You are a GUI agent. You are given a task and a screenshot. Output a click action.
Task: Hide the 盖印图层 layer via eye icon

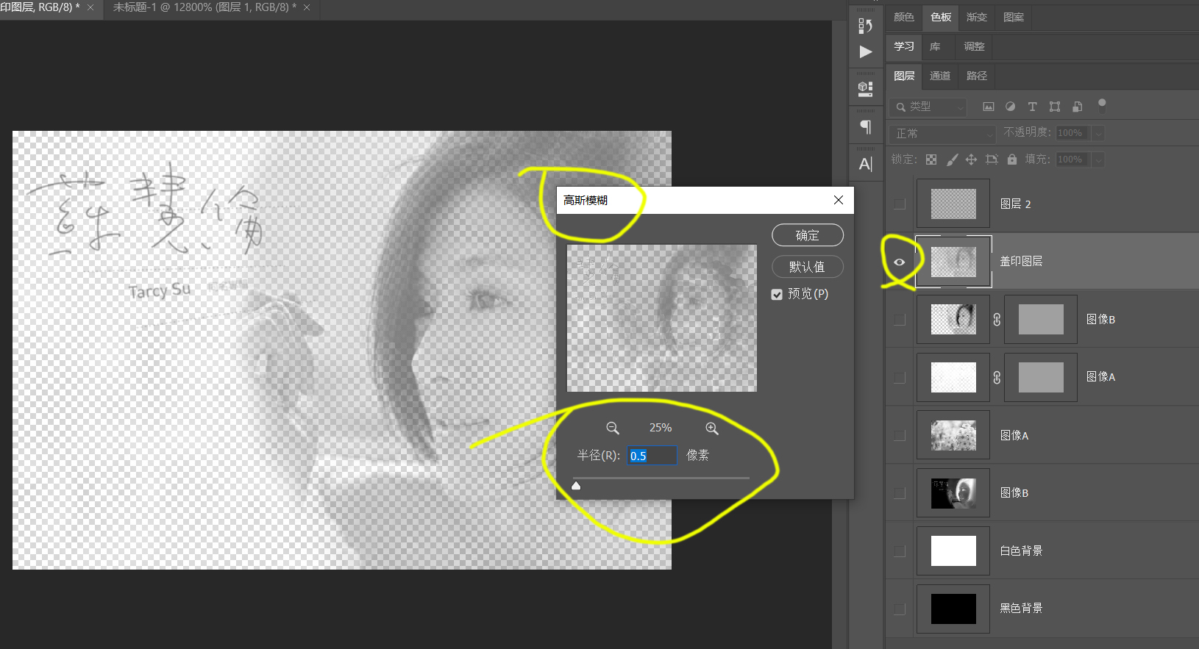(x=899, y=262)
